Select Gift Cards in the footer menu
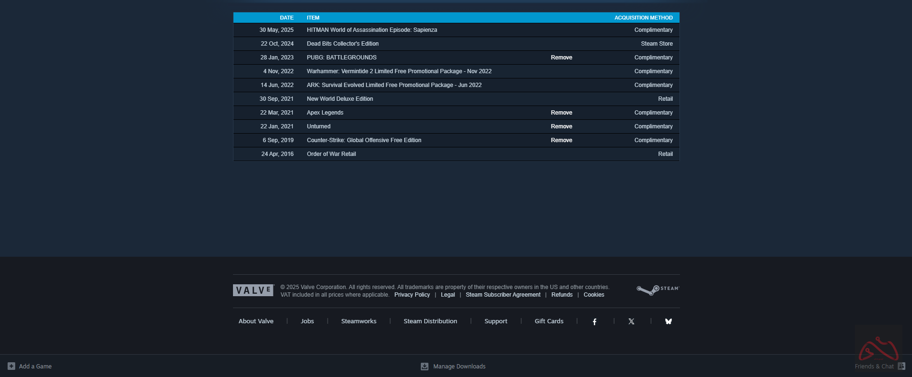Screen dimensions: 912x377 click(549, 321)
